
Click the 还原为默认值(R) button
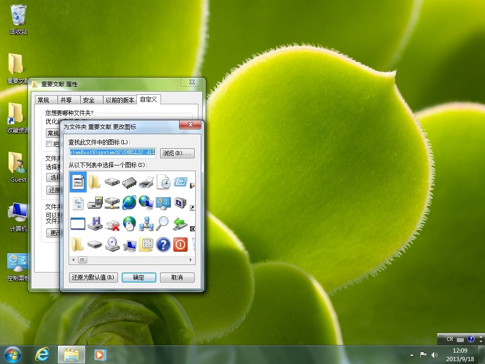[x=93, y=277]
